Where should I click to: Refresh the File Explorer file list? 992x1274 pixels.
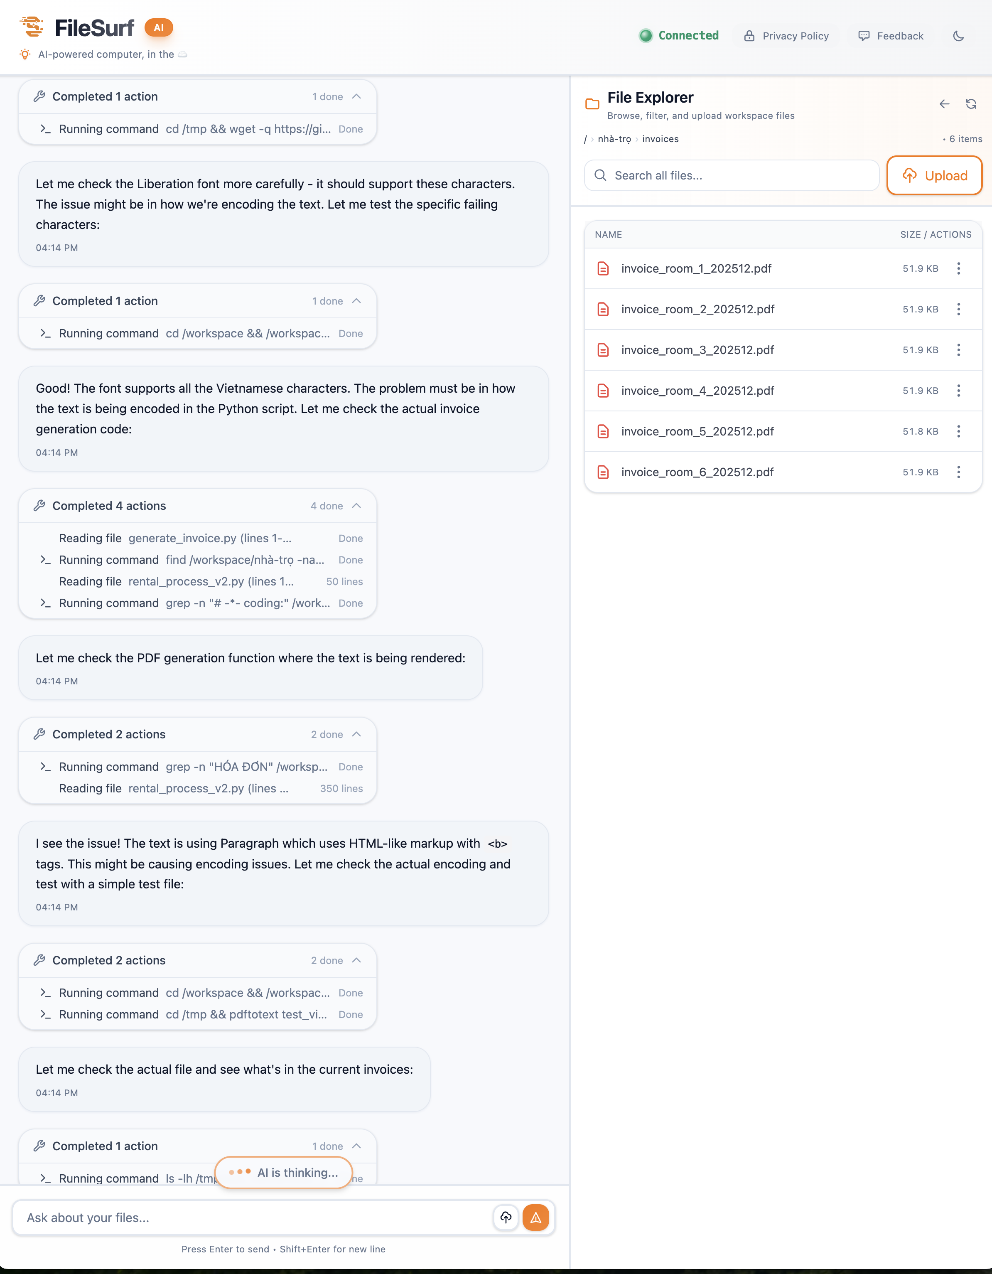972,104
